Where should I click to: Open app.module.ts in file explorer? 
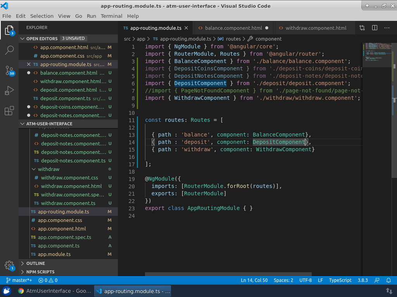click(54, 254)
